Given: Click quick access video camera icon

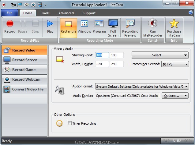Looking at the screenshot, I should pyautogui.click(x=13, y=5).
